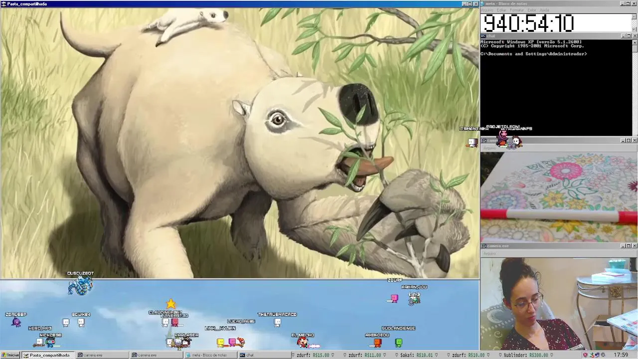Screen dimensions: 638x359
Task: Open Editar menu in Bloco de notas
Action: click(501, 10)
